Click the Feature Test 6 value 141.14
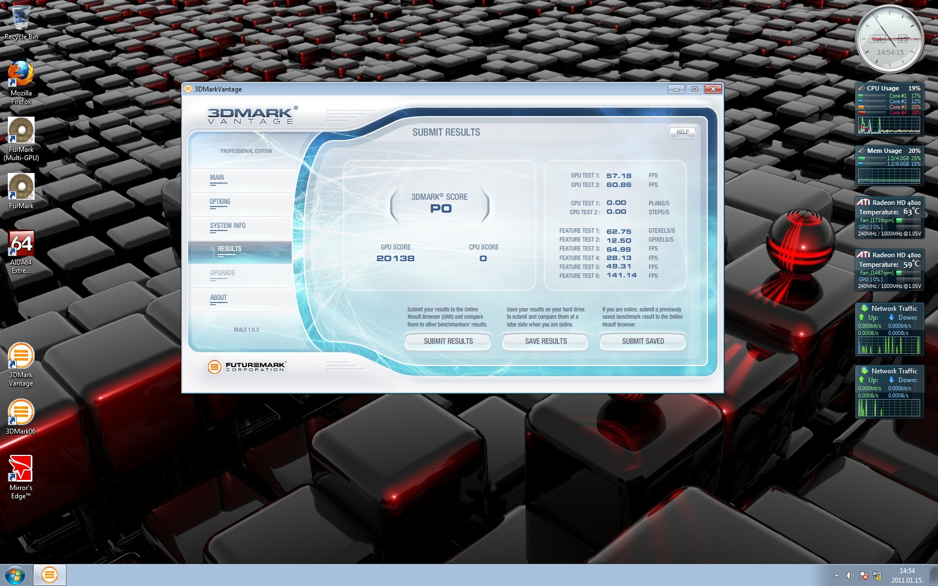Image resolution: width=938 pixels, height=586 pixels. [621, 275]
